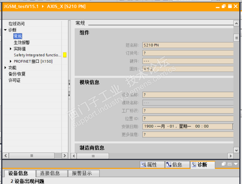Click AXIS_X [S210 PN] in the breadcrumb
Viewport: 242px width, 184px height.
click(66, 6)
